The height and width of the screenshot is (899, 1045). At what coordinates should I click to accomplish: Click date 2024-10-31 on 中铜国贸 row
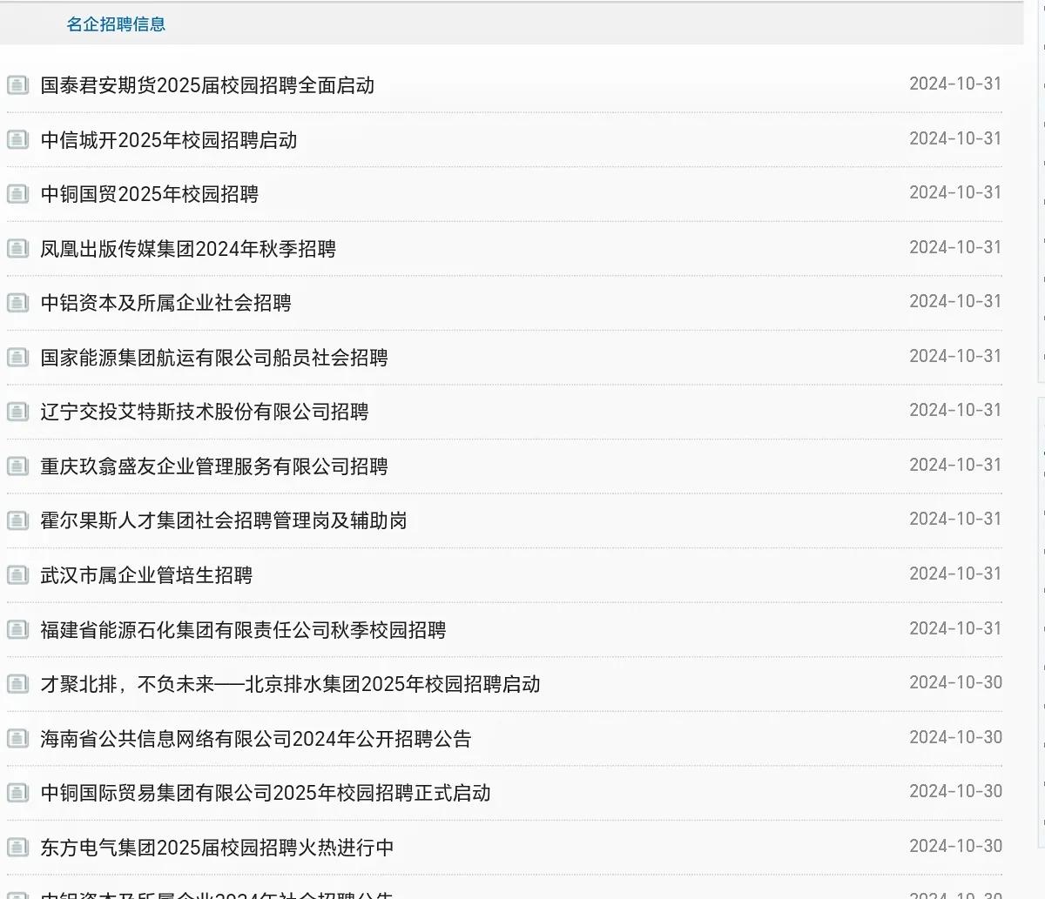[955, 192]
